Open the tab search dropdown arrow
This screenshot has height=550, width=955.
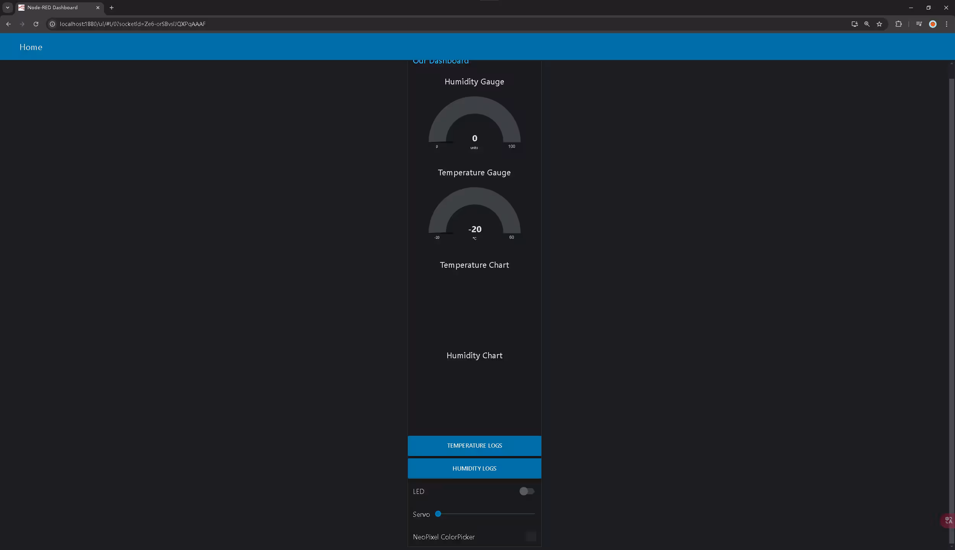tap(8, 8)
